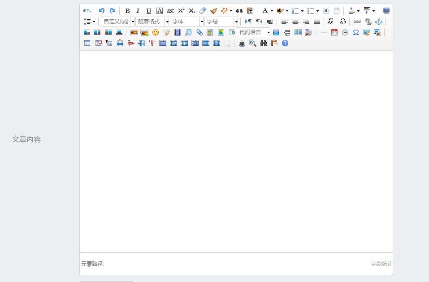Toggle paste as plain text
Image resolution: width=429 pixels, height=282 pixels.
tap(250, 11)
